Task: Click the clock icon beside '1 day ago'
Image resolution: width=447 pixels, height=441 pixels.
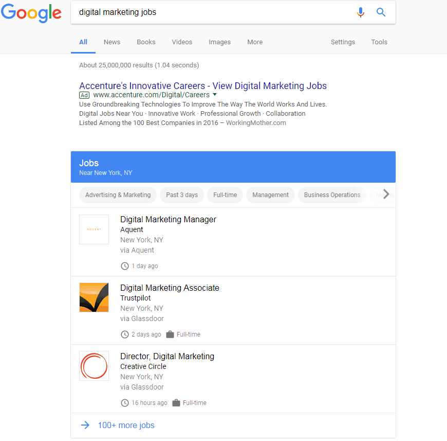Action: coord(125,266)
